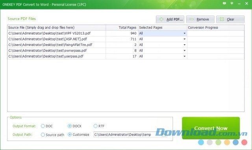This screenshot has height=150, width=252.
Task: Open the title bar dropdown menu icon
Action: [x=232, y=4]
